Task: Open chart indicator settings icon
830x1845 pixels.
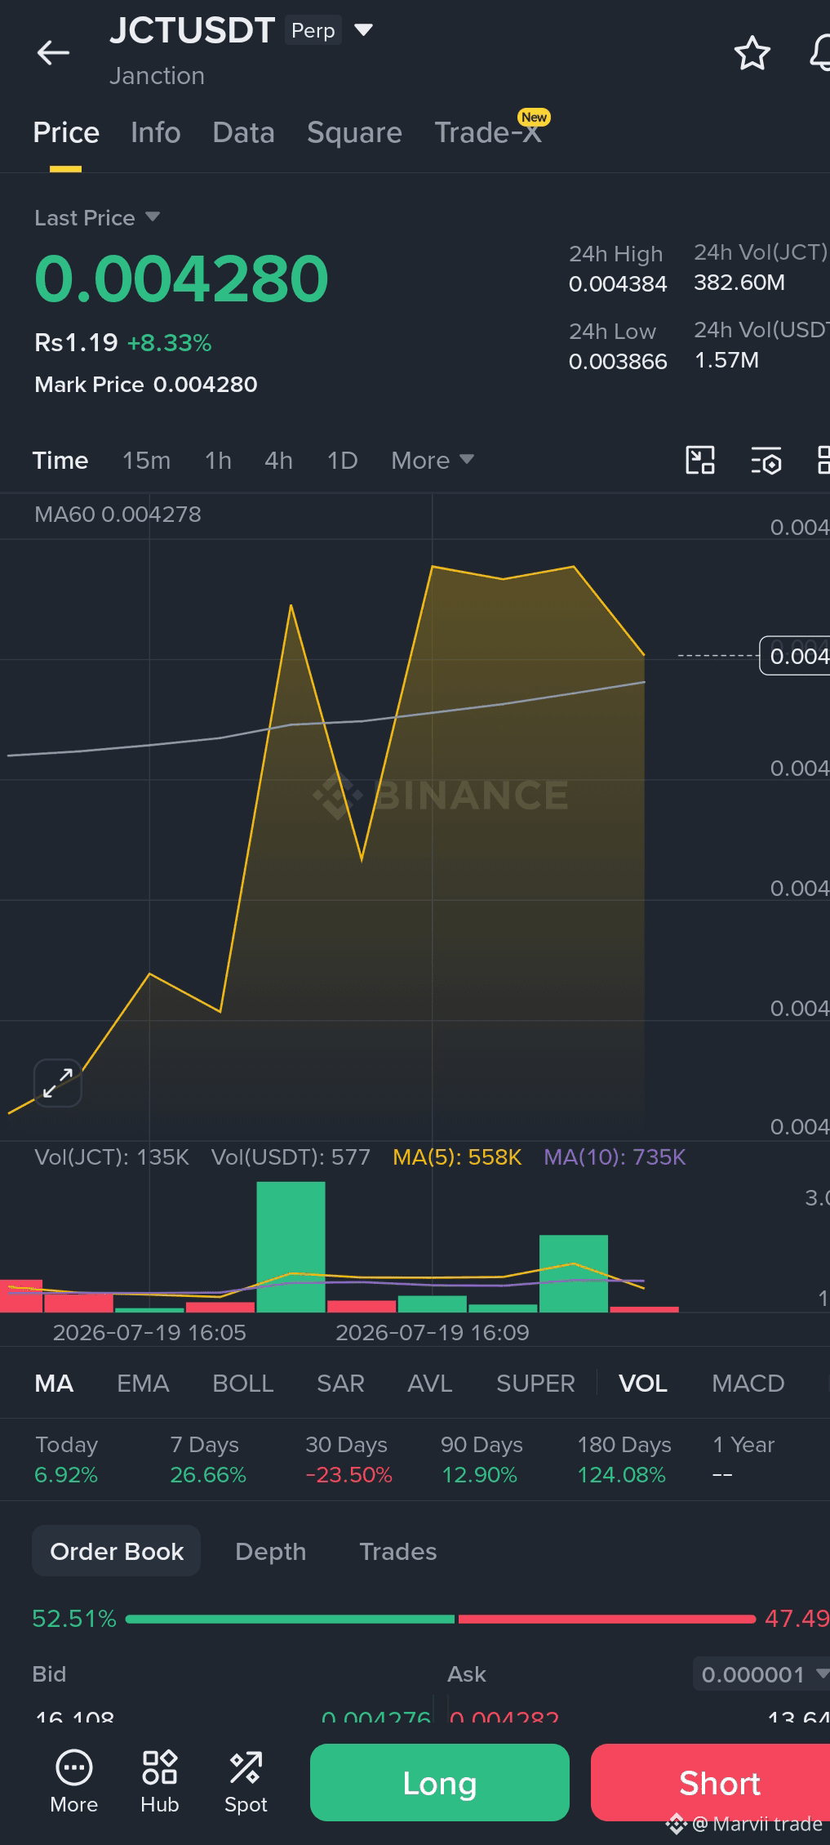Action: (x=766, y=461)
